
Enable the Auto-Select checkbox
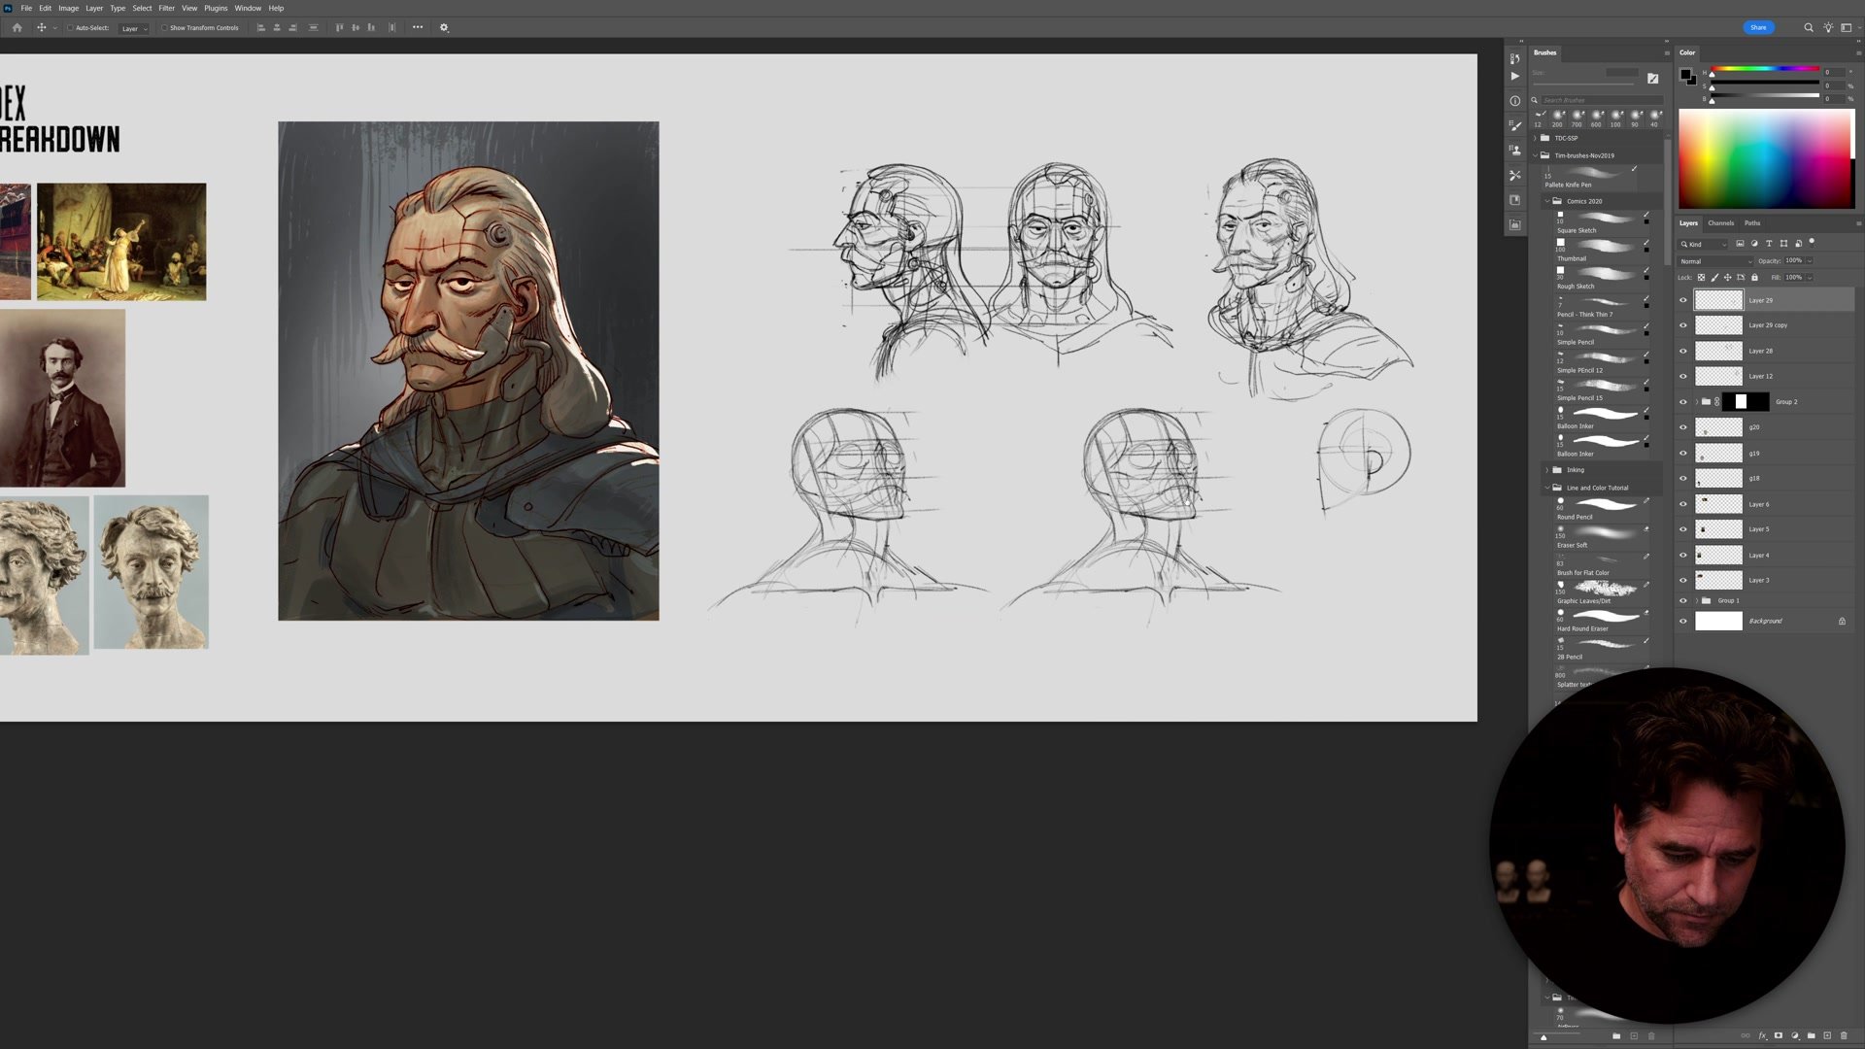tap(70, 28)
